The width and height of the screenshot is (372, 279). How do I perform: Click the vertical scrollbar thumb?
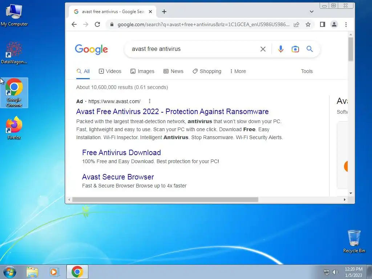coord(351,49)
